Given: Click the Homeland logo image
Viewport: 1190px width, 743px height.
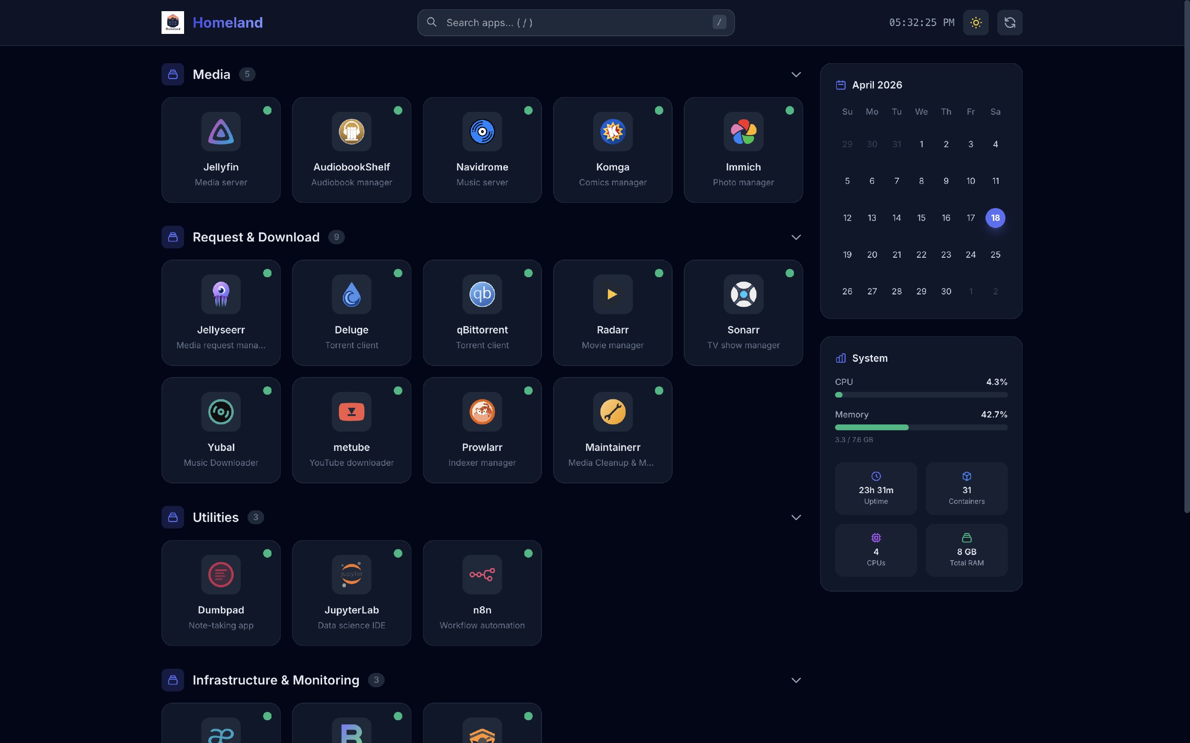Looking at the screenshot, I should tap(172, 23).
